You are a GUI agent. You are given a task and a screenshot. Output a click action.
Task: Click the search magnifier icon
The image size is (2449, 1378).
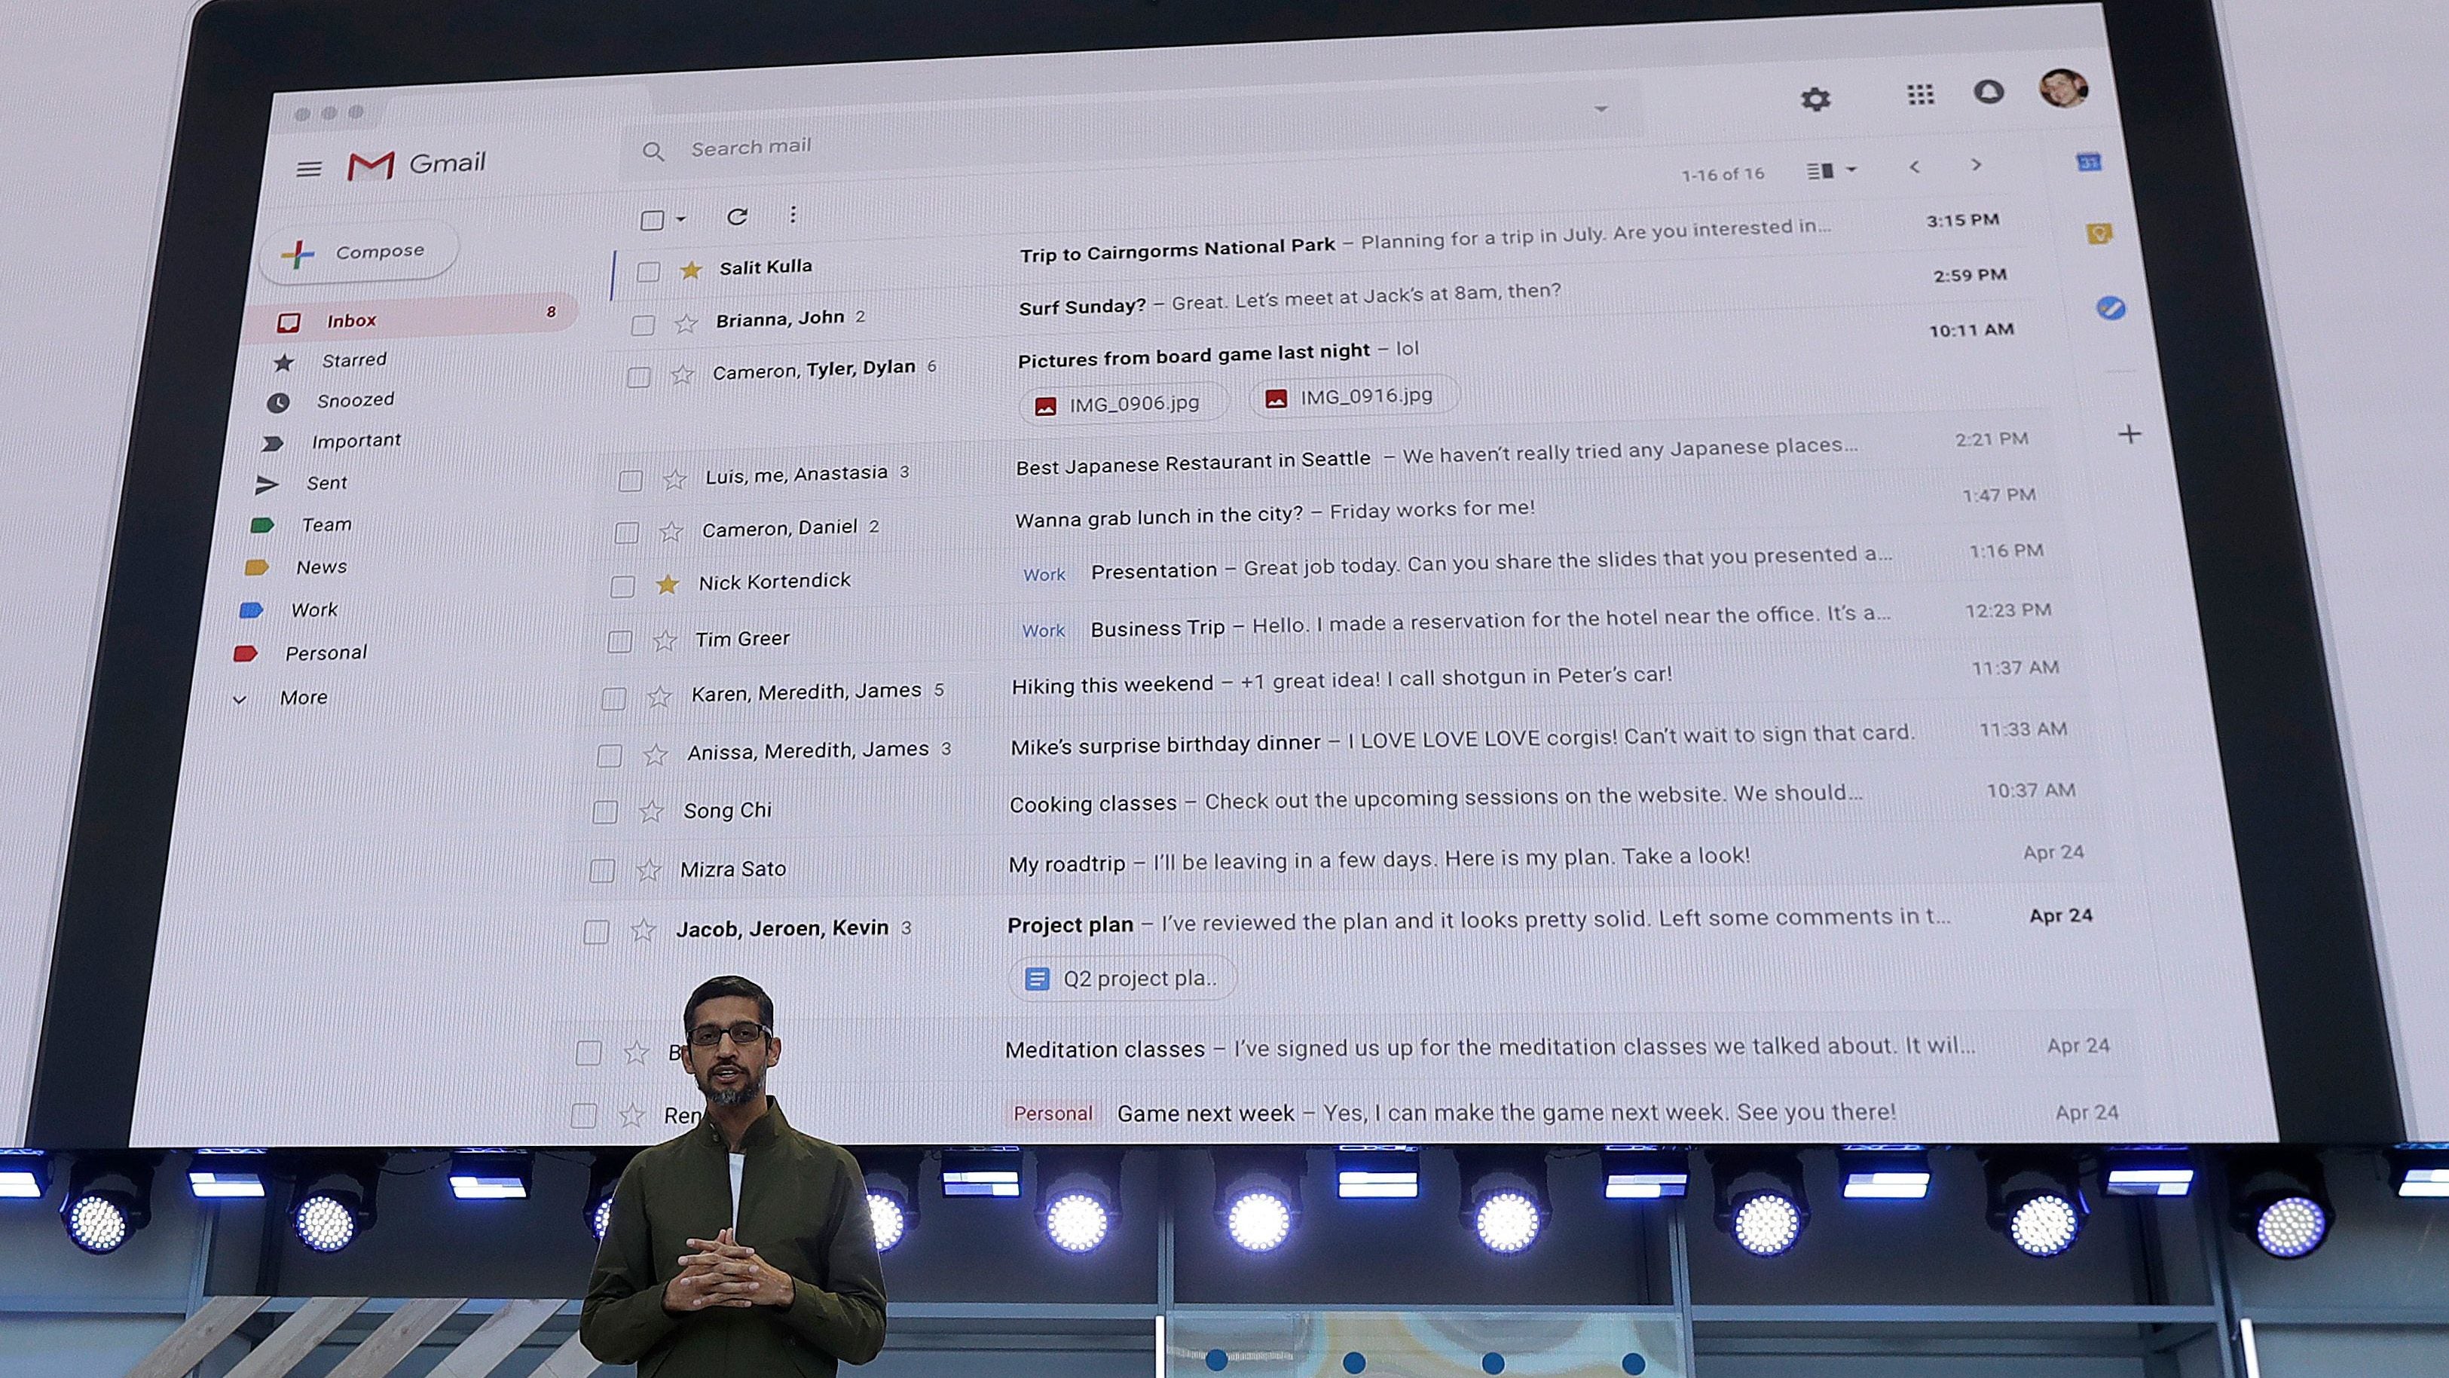click(x=653, y=151)
